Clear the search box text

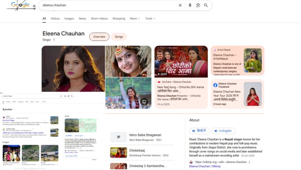(180, 6)
